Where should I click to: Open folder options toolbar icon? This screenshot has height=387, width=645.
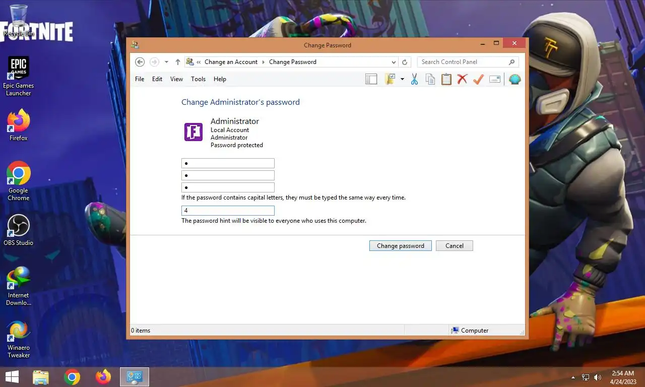pos(390,79)
